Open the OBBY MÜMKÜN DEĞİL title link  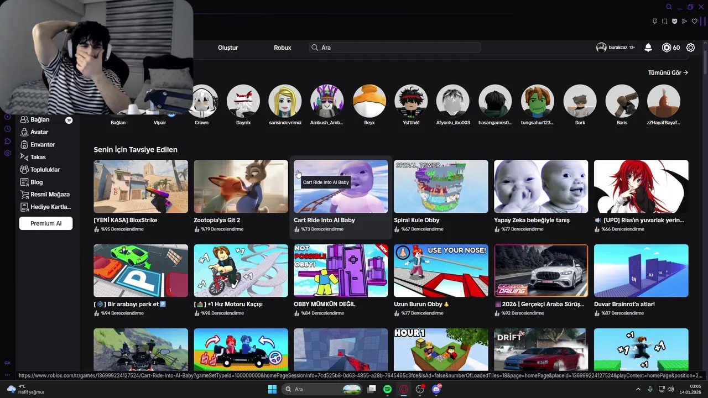[324, 304]
